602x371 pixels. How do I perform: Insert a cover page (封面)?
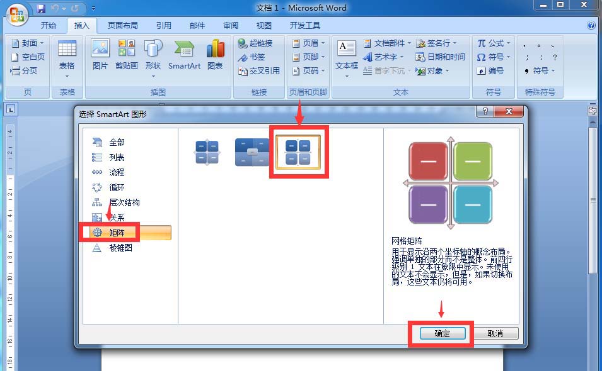click(28, 43)
